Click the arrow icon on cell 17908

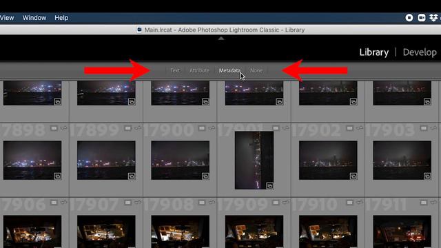click(212, 203)
